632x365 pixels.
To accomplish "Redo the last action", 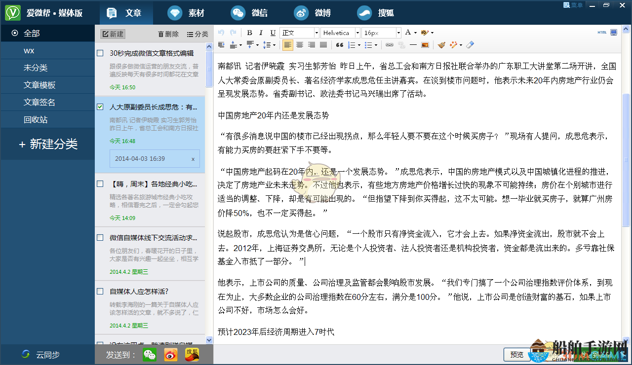I will coord(233,33).
